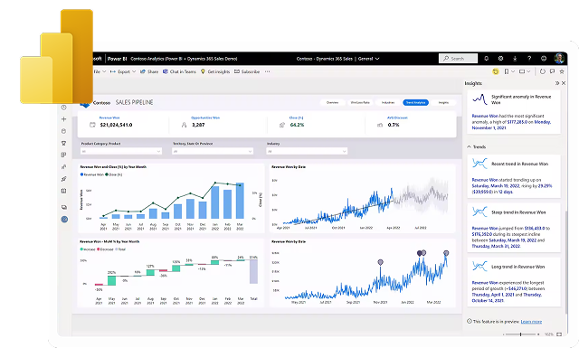Image resolution: width=579 pixels, height=348 pixels.
Task: Click the Create plus icon in left sidebar
Action: coord(64,119)
